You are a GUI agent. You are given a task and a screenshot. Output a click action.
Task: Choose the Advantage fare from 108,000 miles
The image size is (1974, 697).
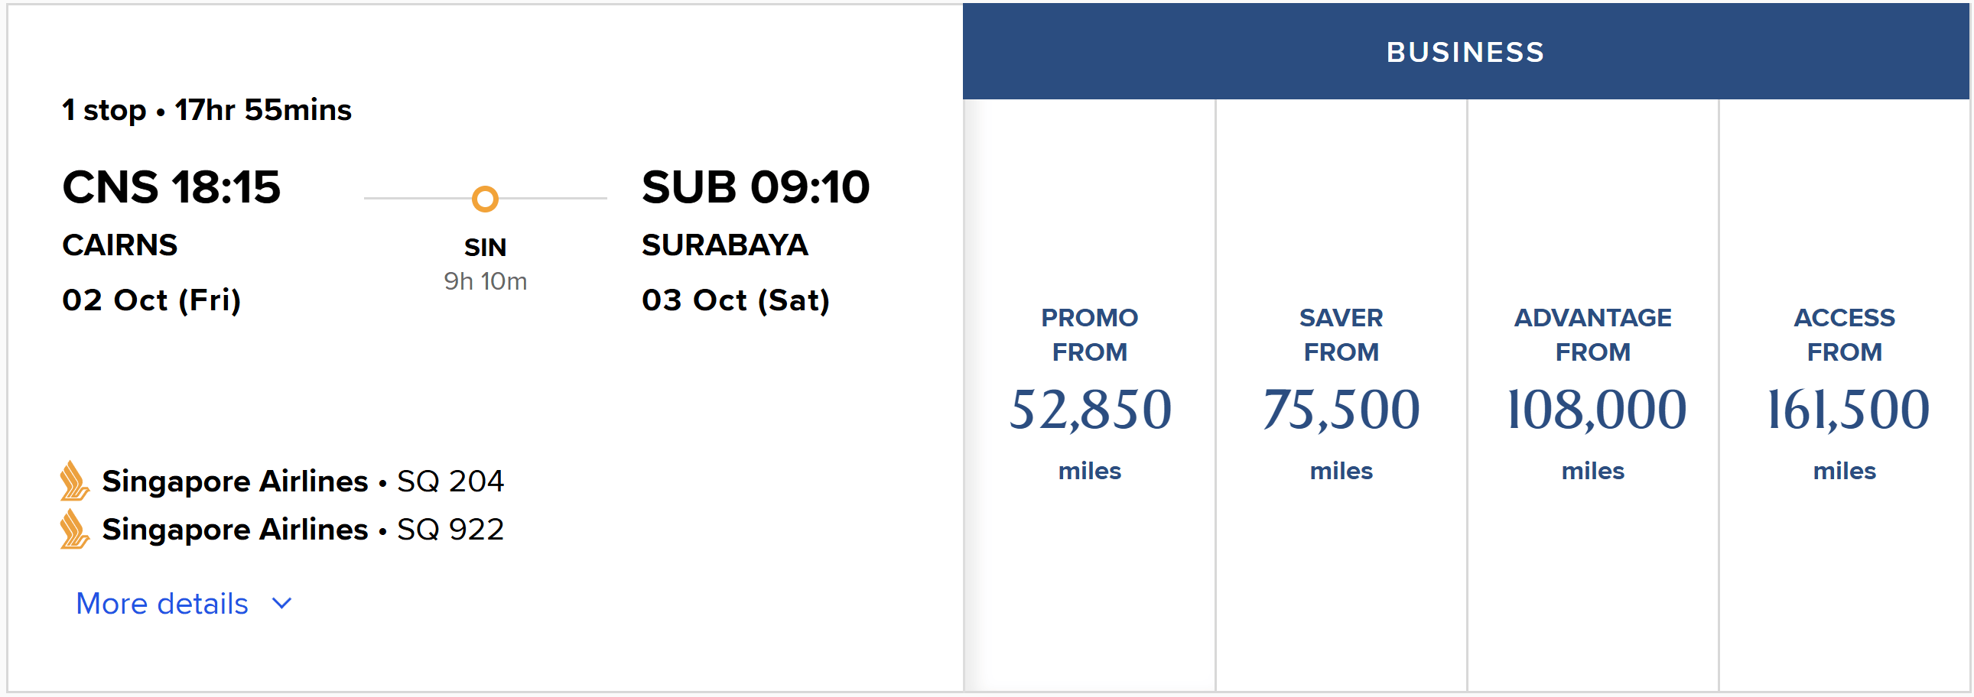pos(1593,394)
